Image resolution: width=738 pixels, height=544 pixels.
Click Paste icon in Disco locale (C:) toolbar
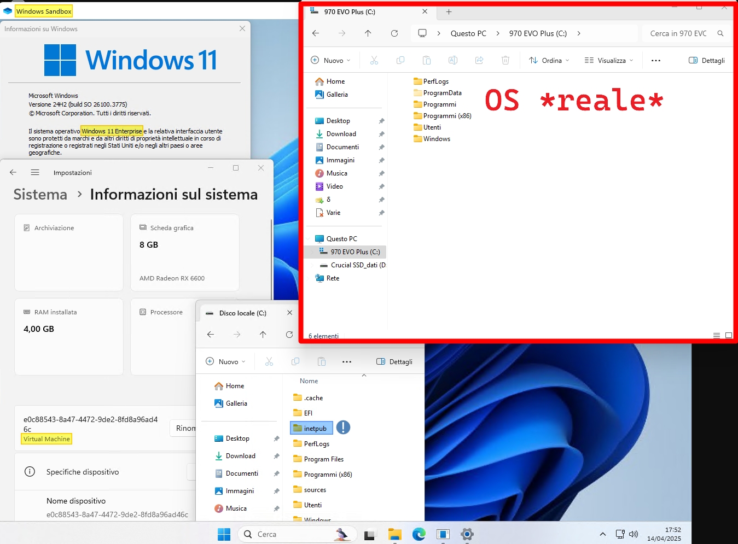tap(322, 361)
